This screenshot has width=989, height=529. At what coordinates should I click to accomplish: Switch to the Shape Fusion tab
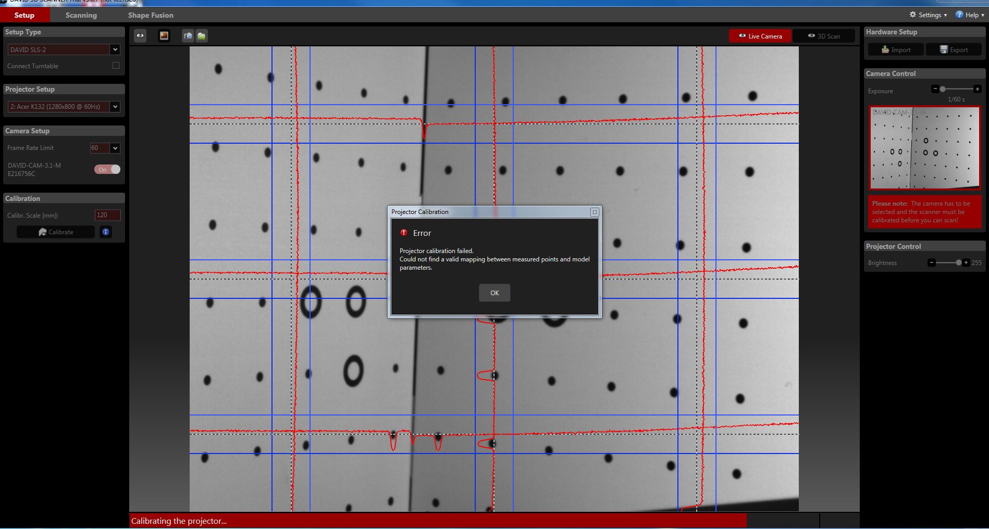pyautogui.click(x=151, y=15)
